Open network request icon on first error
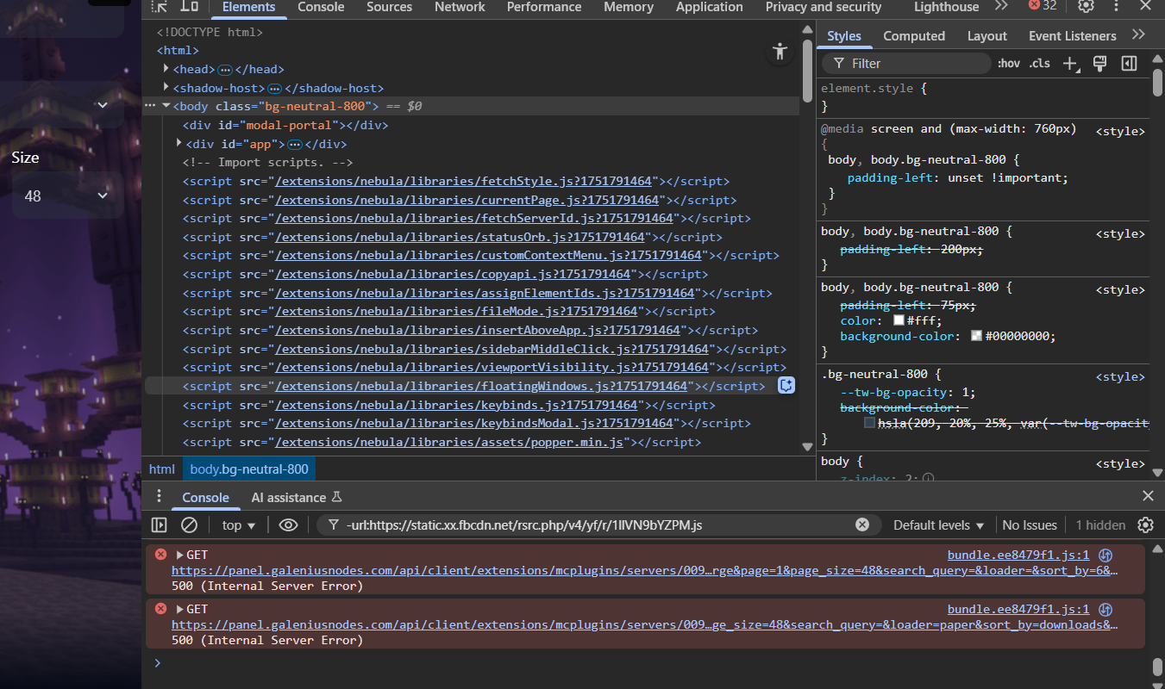This screenshot has height=689, width=1165. pyautogui.click(x=1105, y=556)
